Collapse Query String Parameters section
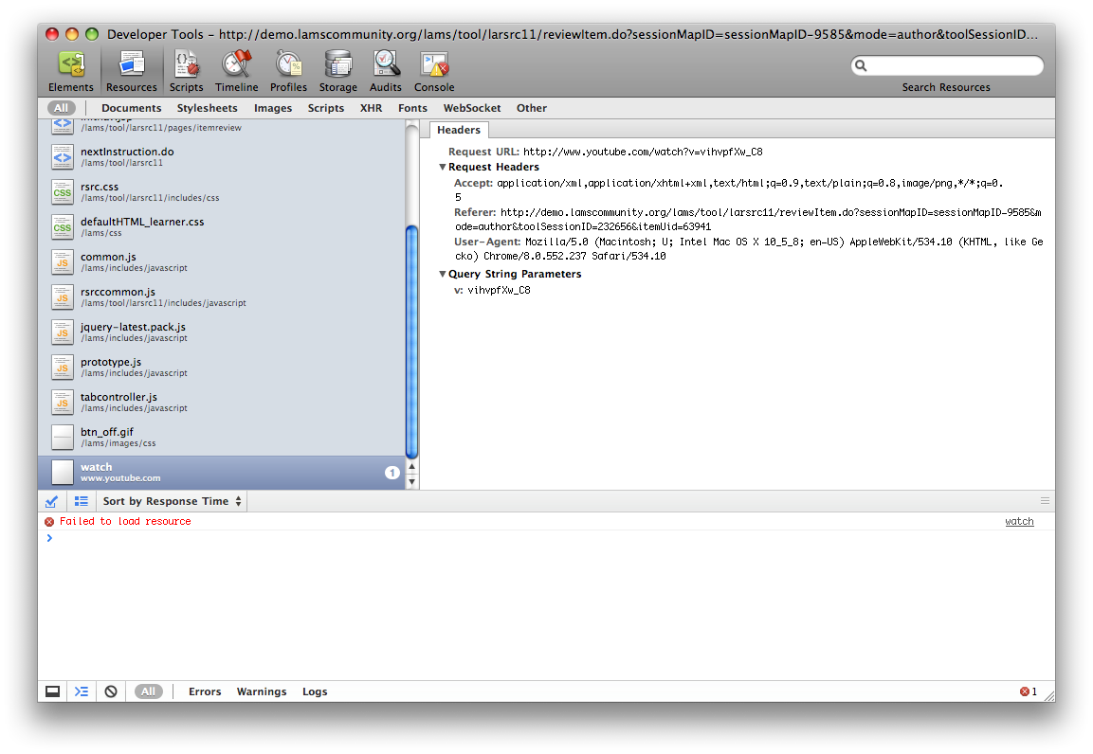The height and width of the screenshot is (754, 1093). pyautogui.click(x=442, y=275)
